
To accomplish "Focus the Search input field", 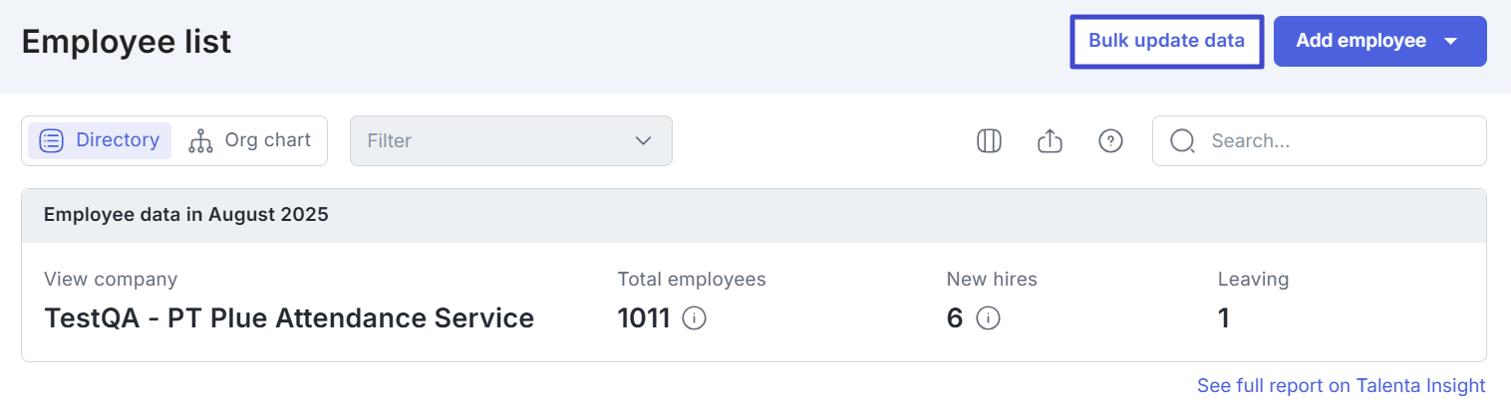I will [x=1336, y=141].
